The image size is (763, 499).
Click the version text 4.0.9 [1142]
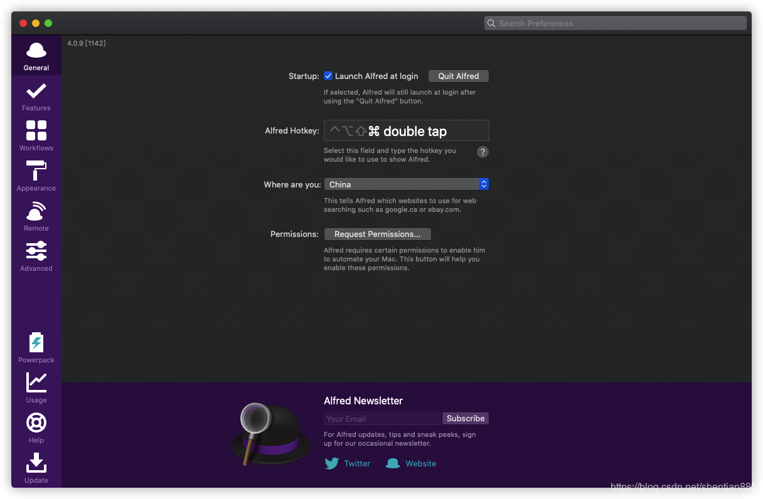coord(87,43)
